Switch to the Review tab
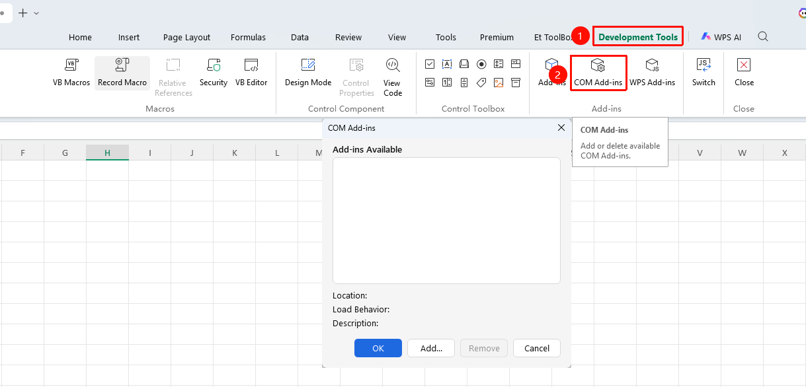 click(348, 37)
